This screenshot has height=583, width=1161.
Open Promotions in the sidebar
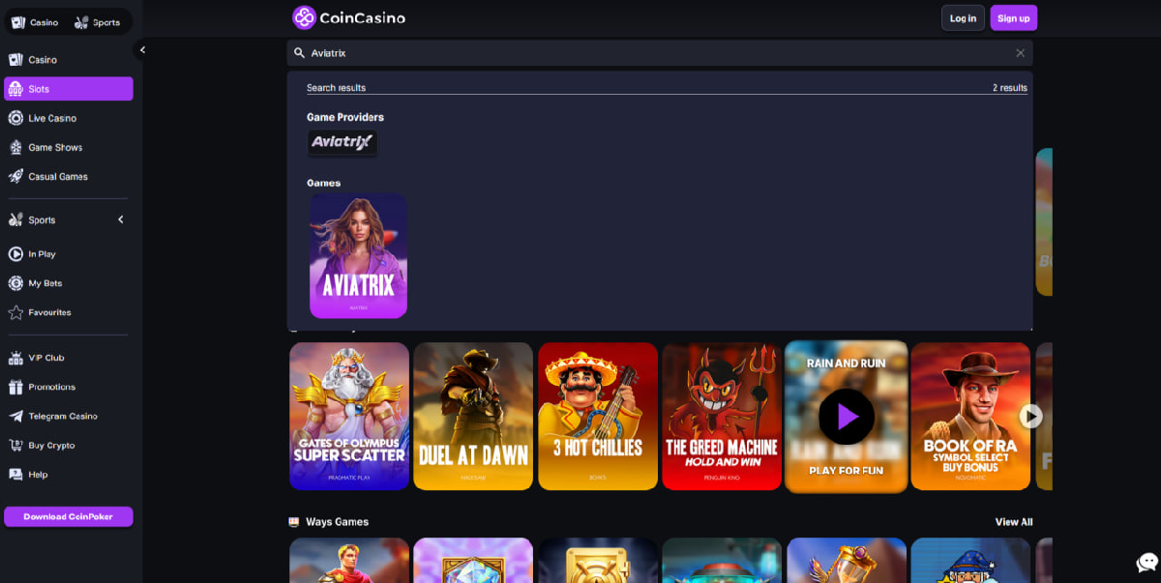(68, 387)
